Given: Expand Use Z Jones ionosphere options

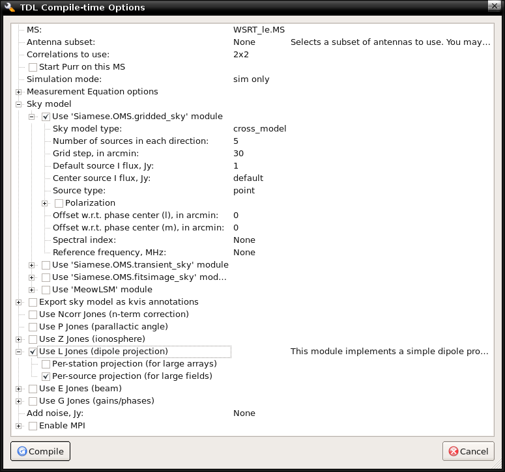Looking at the screenshot, I should [x=19, y=339].
